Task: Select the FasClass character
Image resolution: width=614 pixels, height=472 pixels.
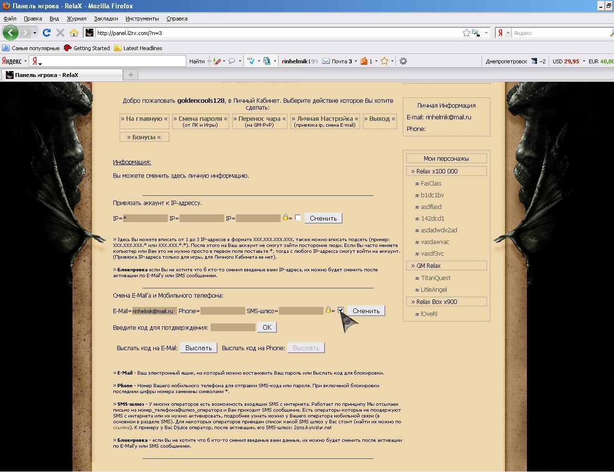Action: 431,183
